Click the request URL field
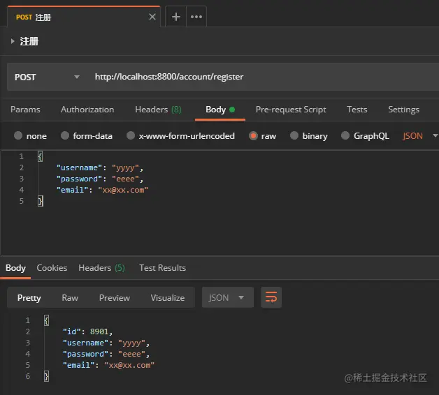Screen dimensions: 439x395 tap(263, 77)
